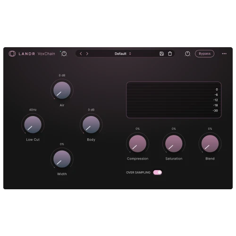Open the three-dots more options menu

(224, 54)
